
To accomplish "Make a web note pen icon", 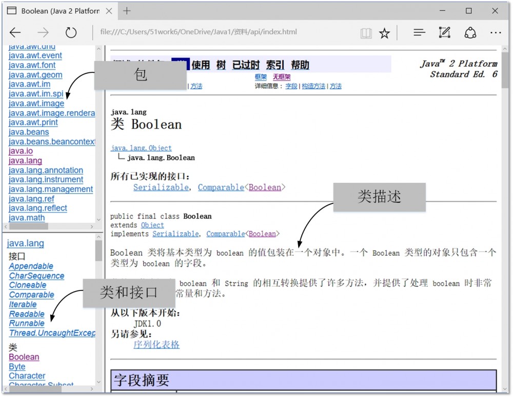I will [x=445, y=32].
